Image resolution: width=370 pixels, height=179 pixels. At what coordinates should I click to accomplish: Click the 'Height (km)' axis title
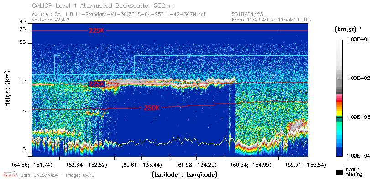point(8,88)
